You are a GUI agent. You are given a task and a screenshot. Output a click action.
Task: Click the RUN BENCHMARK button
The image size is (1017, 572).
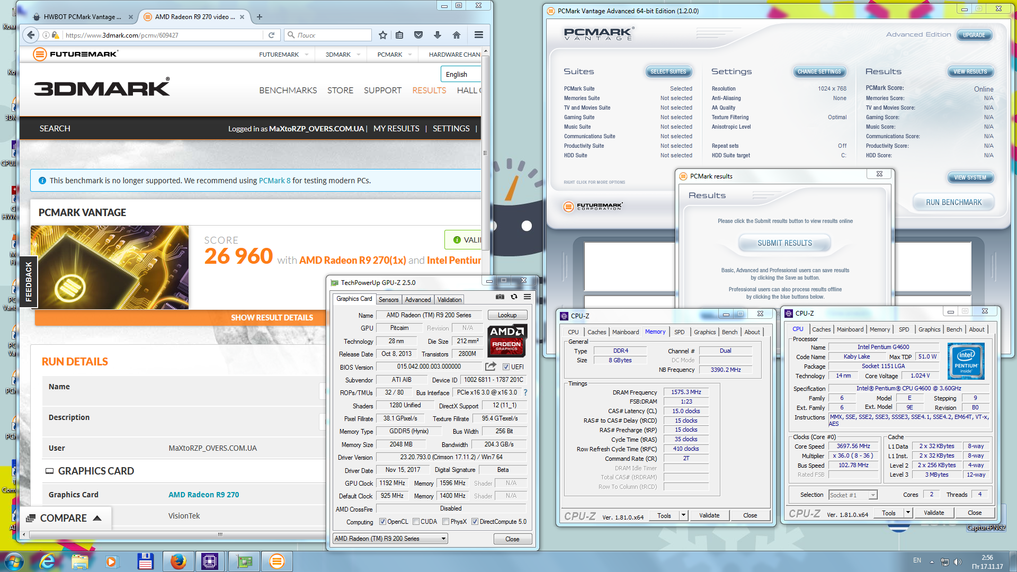[x=953, y=202]
